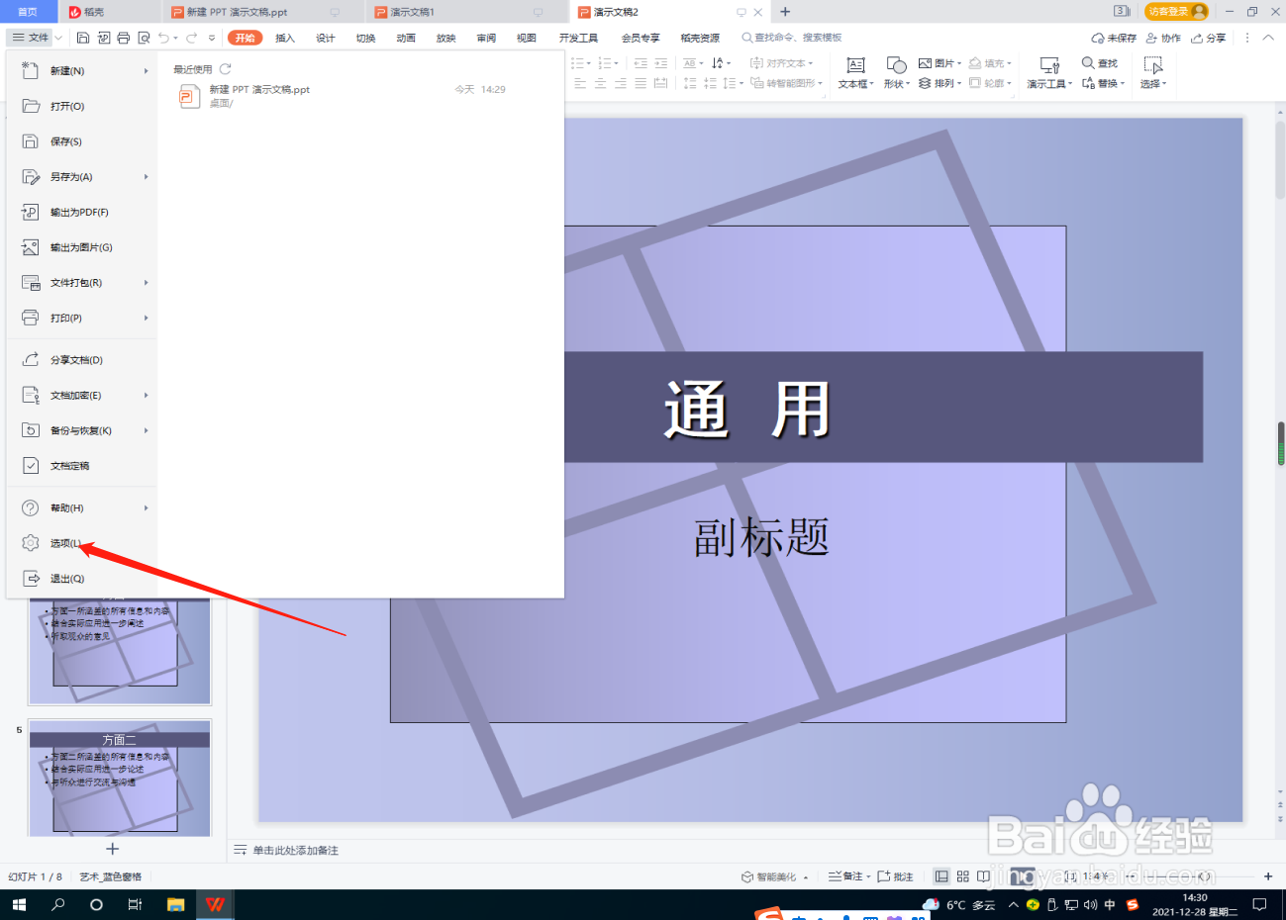Open the 演示工具 presentation tools
Image resolution: width=1286 pixels, height=920 pixels.
(x=1049, y=73)
